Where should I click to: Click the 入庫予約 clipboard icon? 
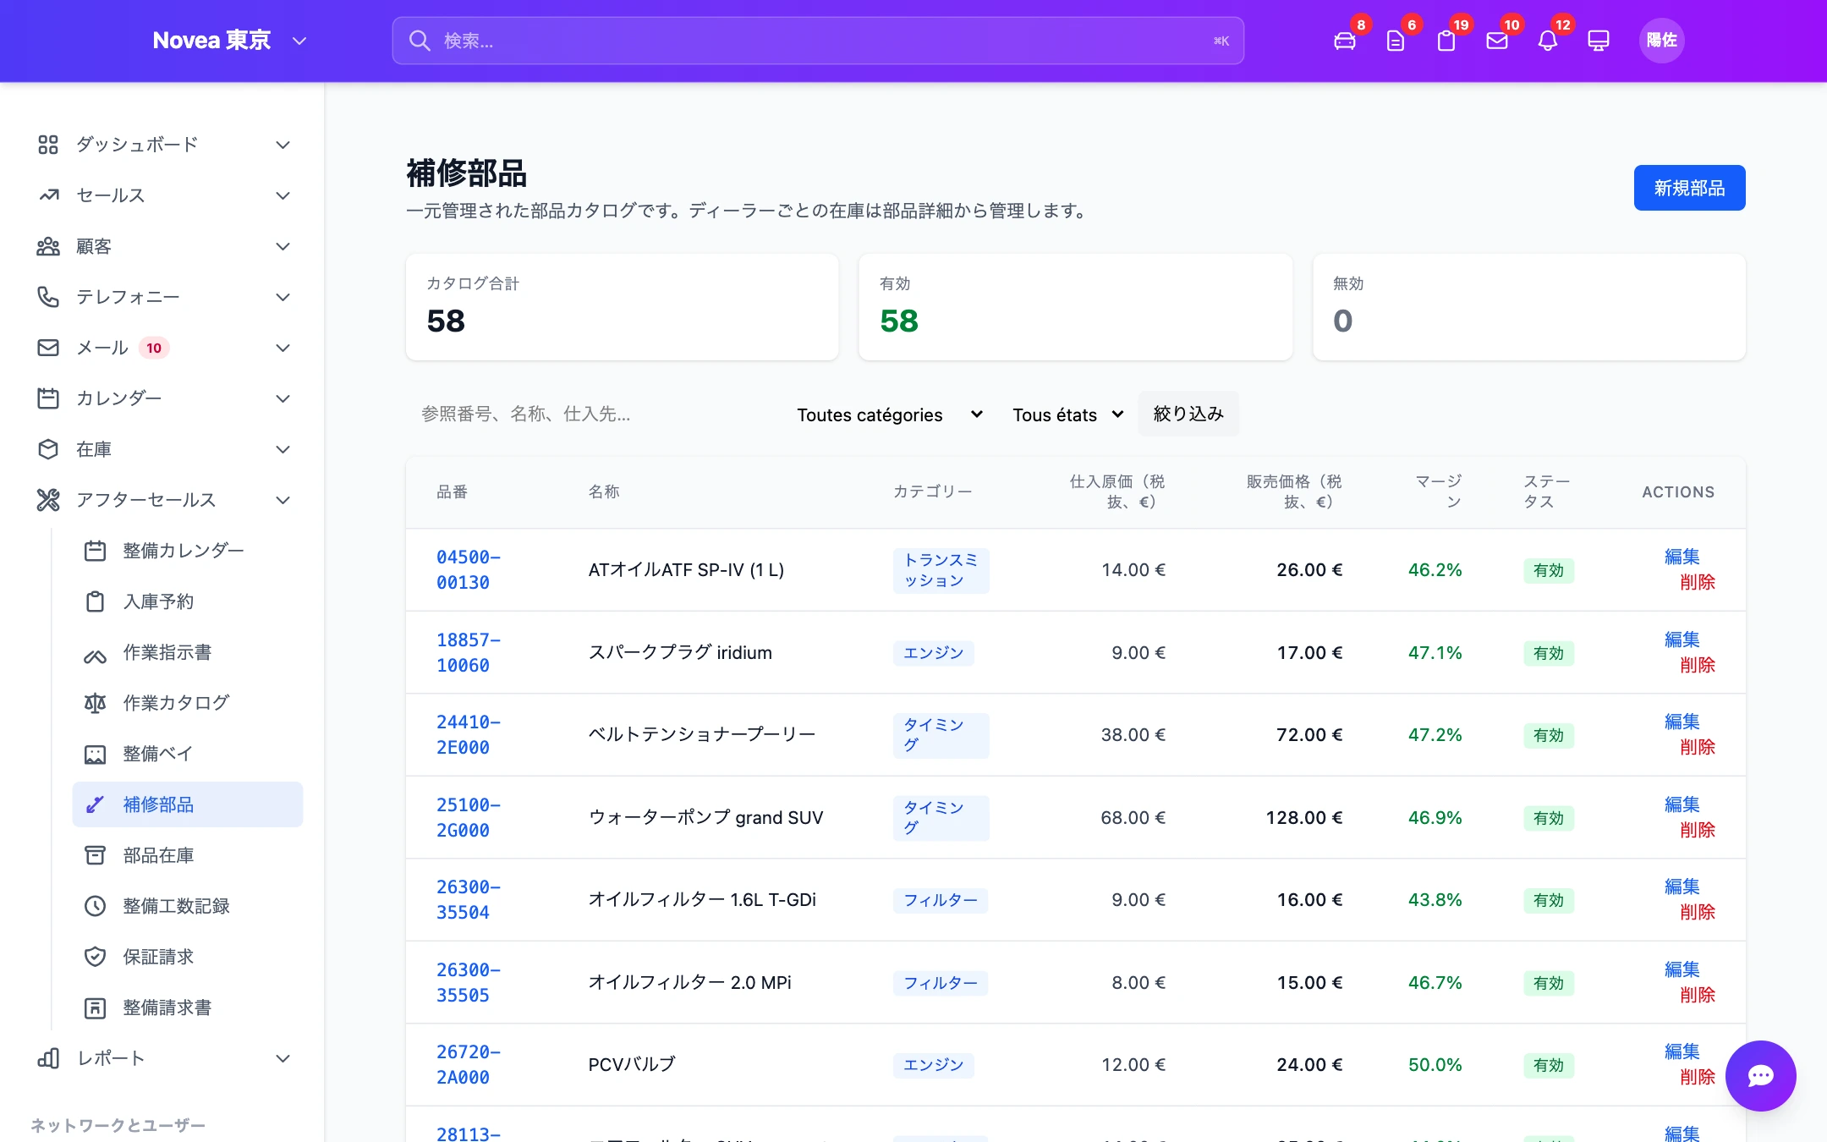click(95, 601)
